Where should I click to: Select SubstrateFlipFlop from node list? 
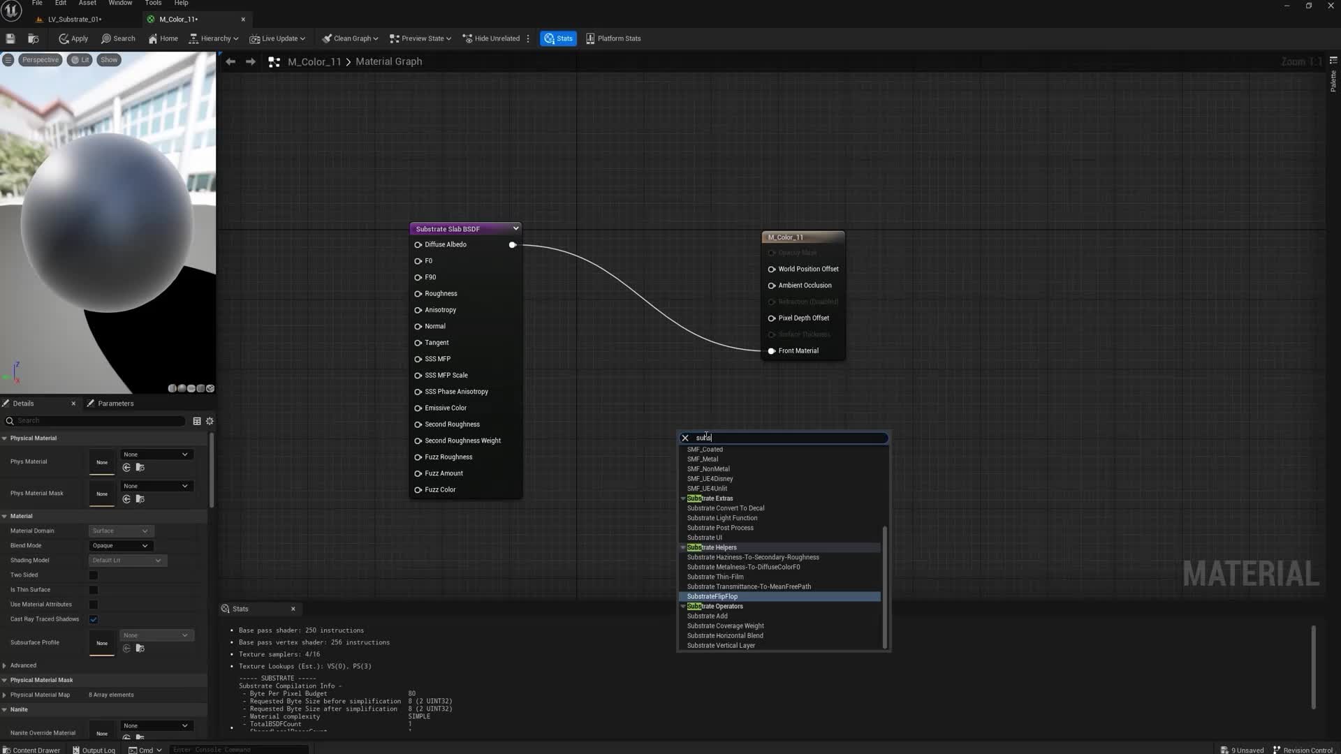point(712,597)
